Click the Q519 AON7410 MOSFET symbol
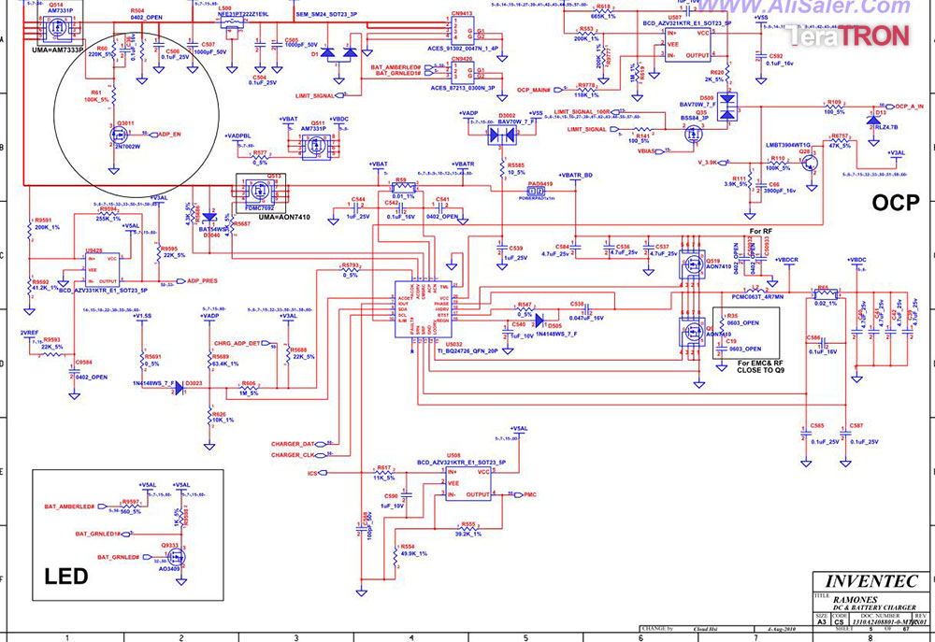The height and width of the screenshot is (642, 935). click(x=692, y=264)
